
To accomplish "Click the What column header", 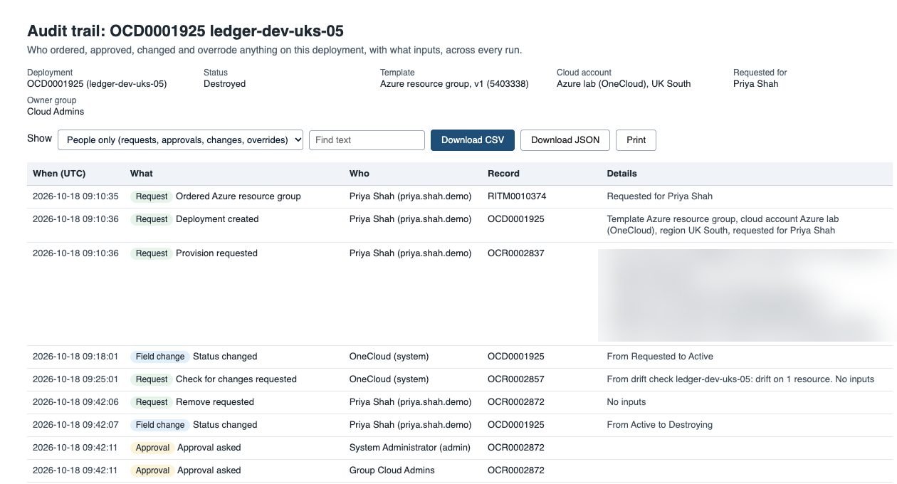I will 142,174.
